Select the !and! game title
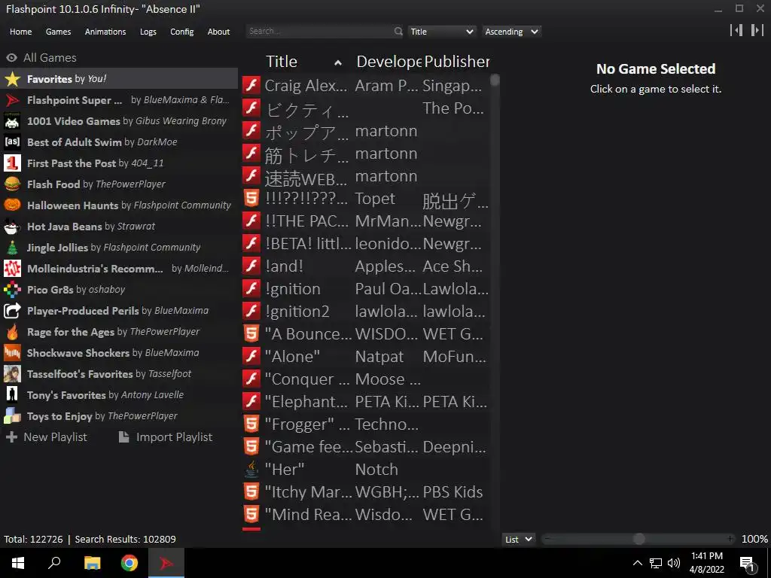771x578 pixels. pyautogui.click(x=284, y=266)
